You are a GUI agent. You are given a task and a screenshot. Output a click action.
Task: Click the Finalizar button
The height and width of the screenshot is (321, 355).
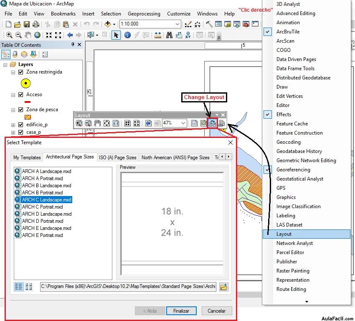[181, 311]
